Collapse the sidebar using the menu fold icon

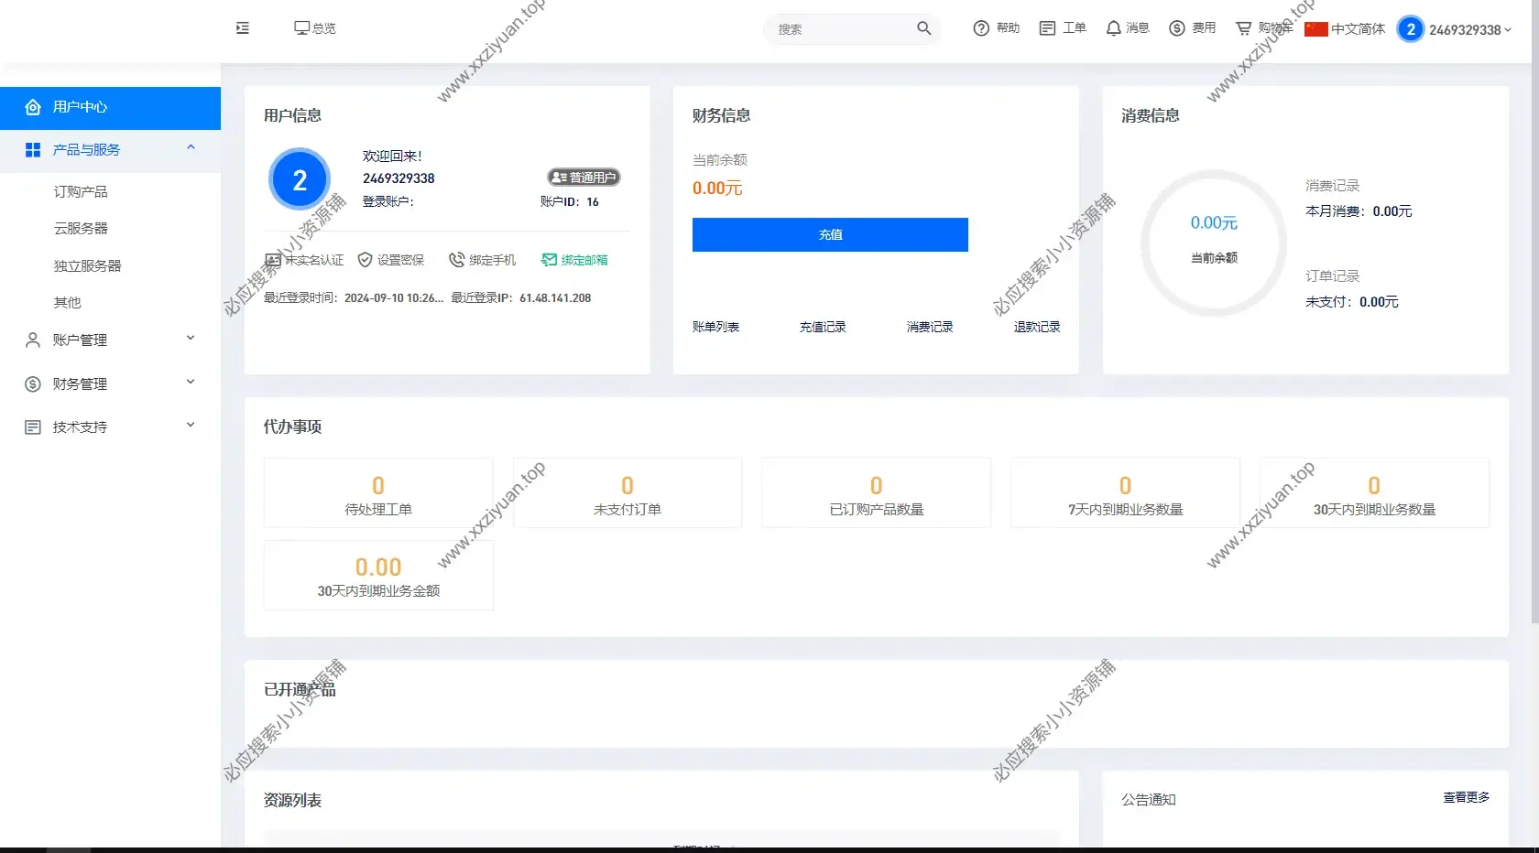[x=243, y=28]
